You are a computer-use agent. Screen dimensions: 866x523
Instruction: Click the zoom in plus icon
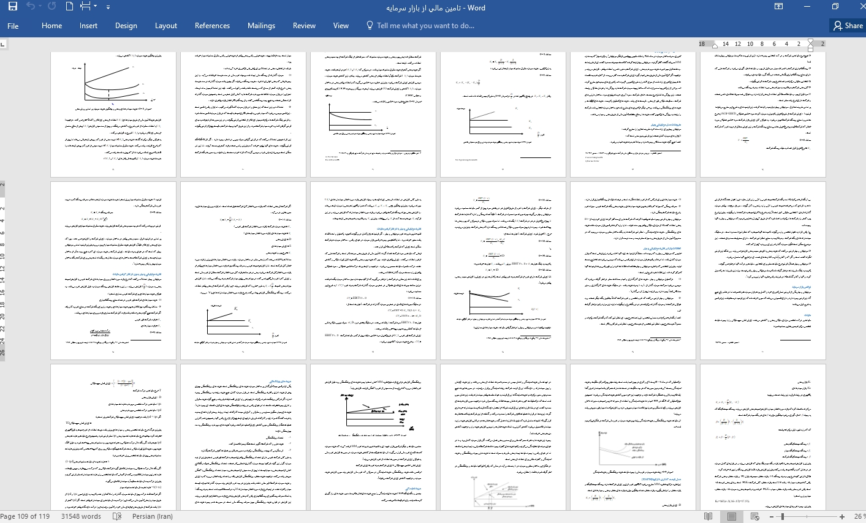coord(842,516)
